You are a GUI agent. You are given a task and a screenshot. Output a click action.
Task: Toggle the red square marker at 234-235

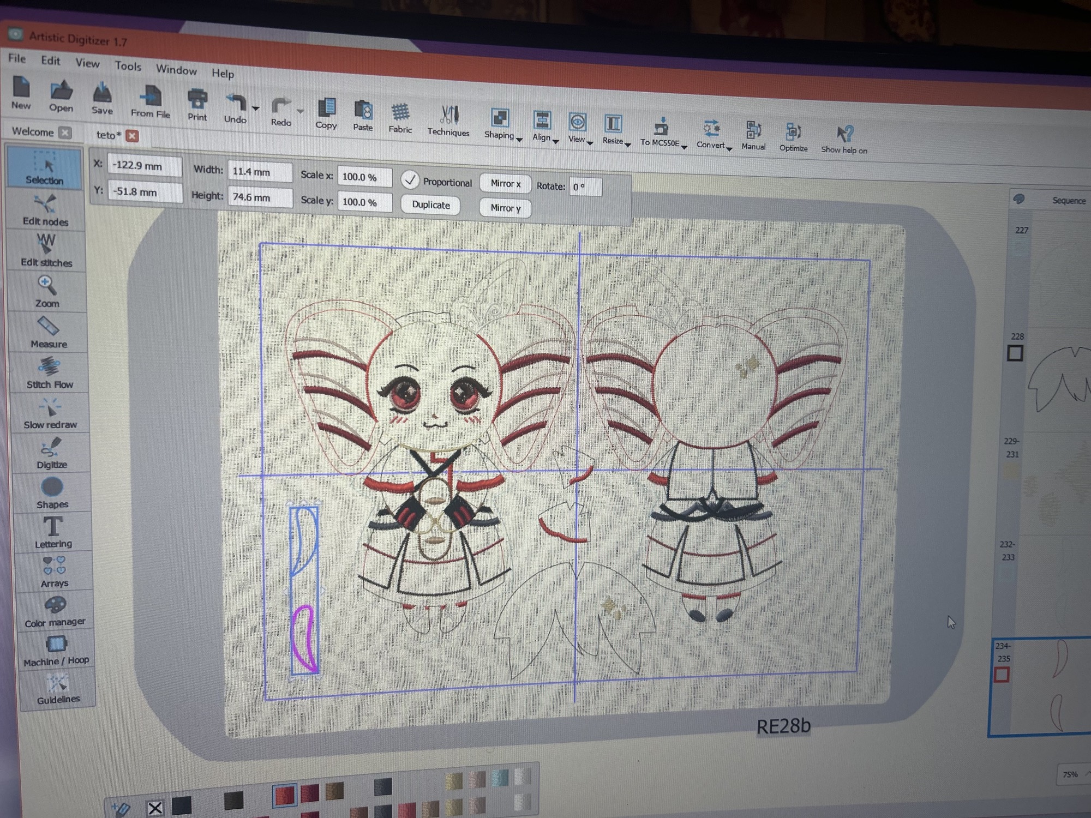(x=1002, y=675)
